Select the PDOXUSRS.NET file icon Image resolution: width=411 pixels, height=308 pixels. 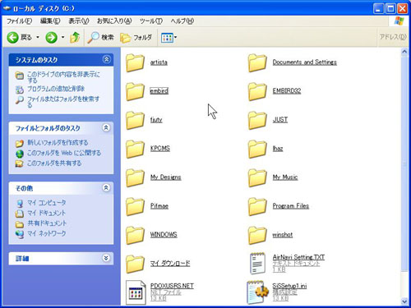pos(136,292)
